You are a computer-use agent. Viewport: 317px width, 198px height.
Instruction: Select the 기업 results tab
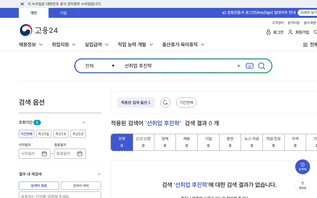pyautogui.click(x=208, y=142)
